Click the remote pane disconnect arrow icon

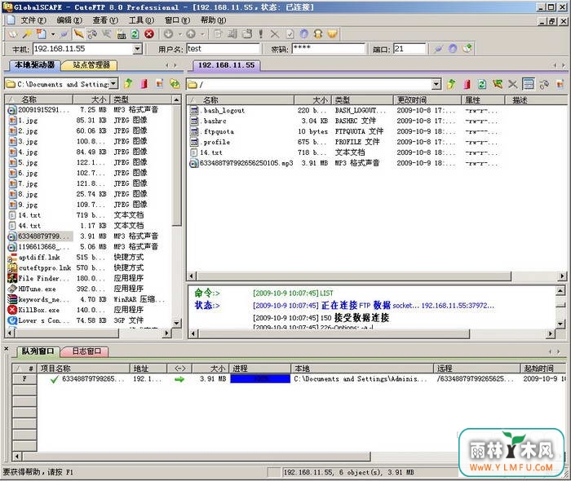pos(498,85)
